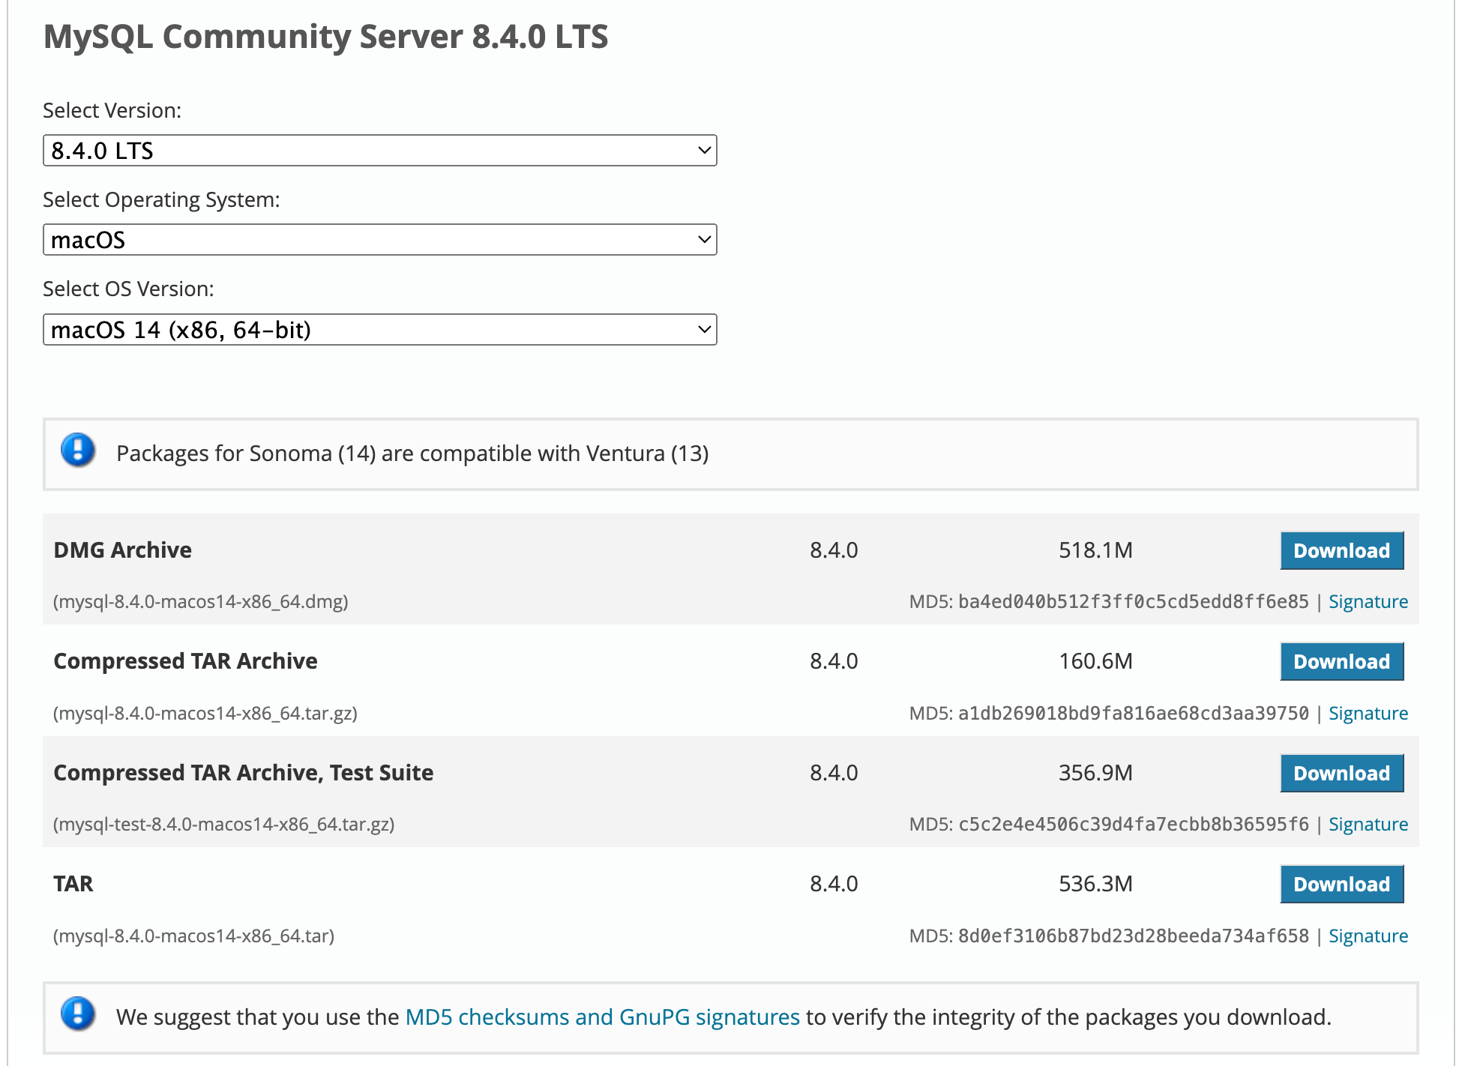Viewport: 1459px width, 1066px height.
Task: Follow the MD5 checksums and GnuPG signatures link
Action: click(602, 1017)
